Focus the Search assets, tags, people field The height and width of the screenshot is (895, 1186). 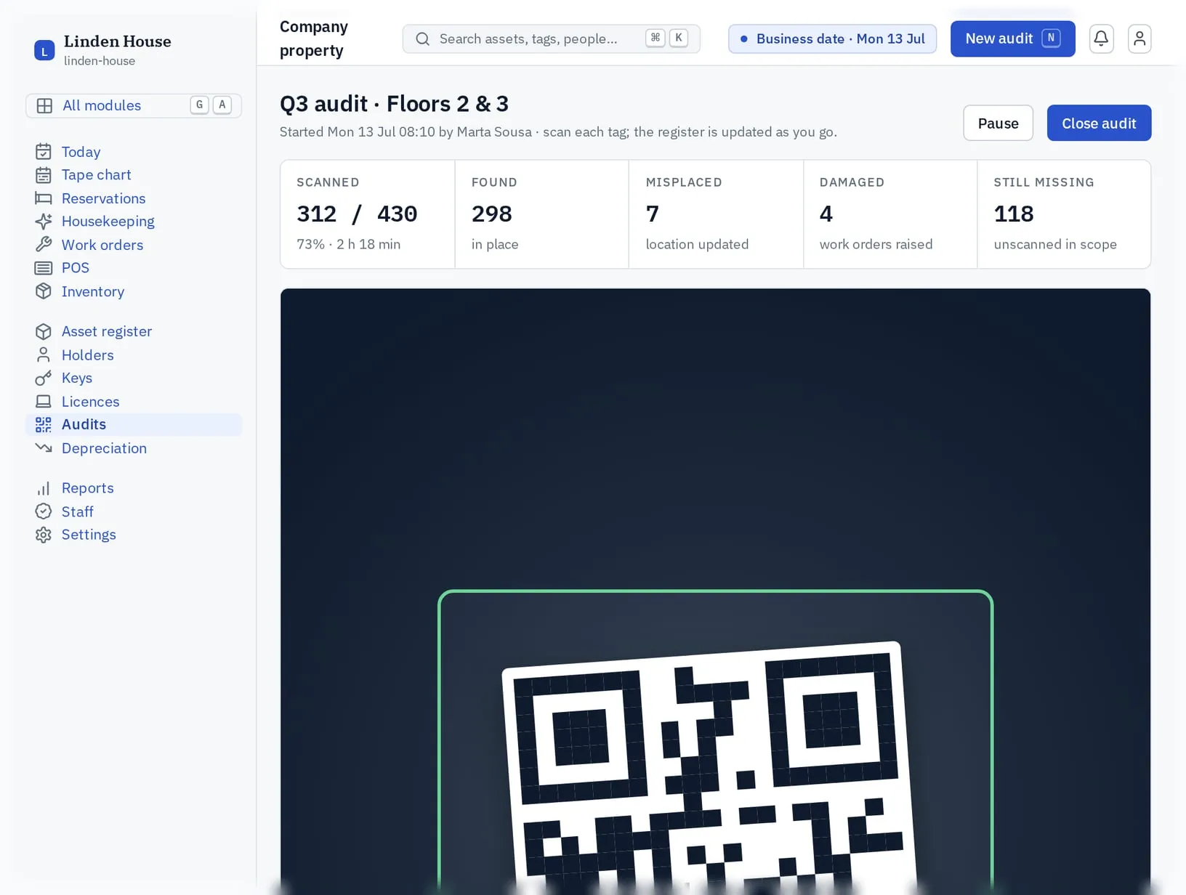click(x=551, y=39)
